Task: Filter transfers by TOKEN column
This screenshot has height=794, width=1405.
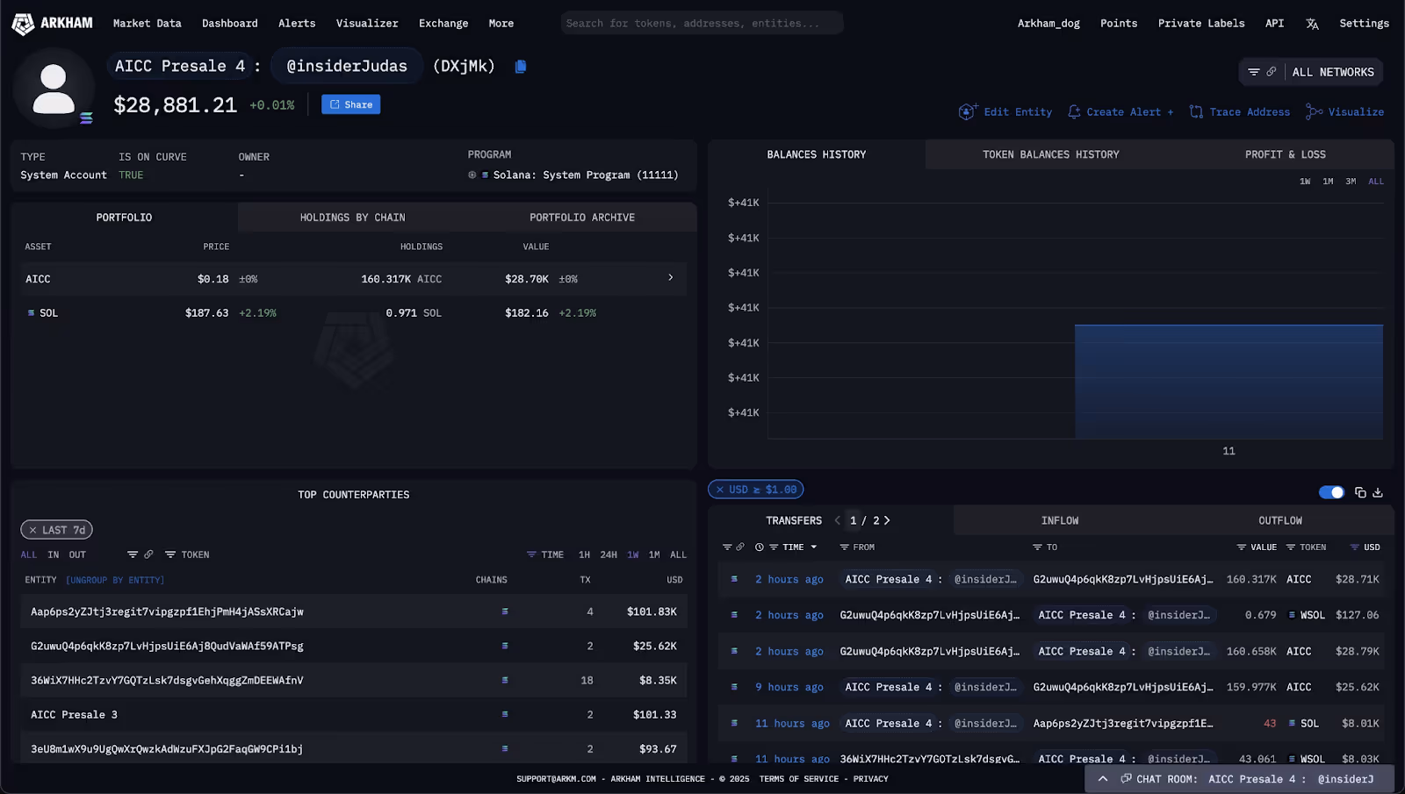Action: pyautogui.click(x=1291, y=547)
